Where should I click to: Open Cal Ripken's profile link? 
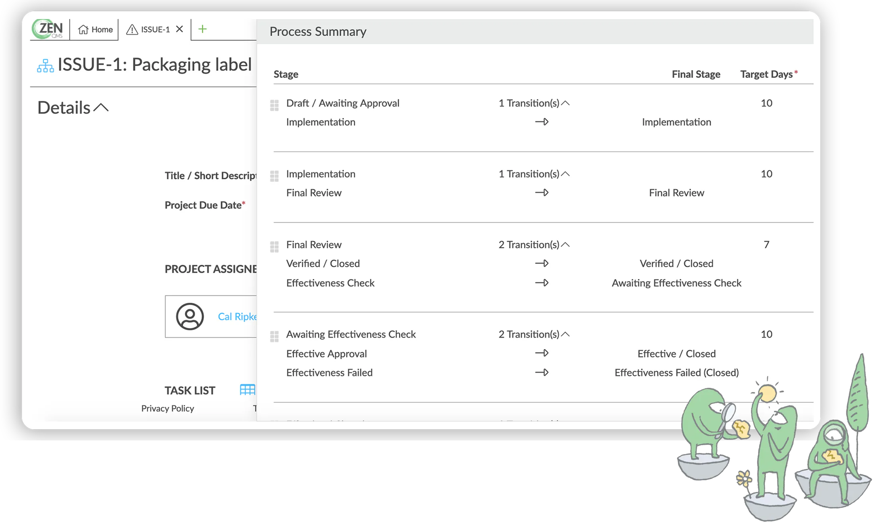click(237, 317)
